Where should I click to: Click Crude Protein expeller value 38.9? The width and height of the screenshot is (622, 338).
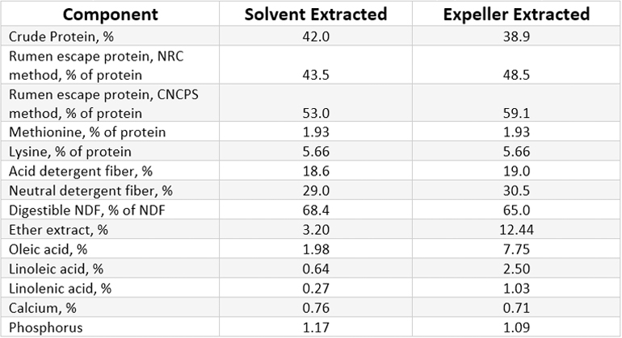(x=519, y=37)
